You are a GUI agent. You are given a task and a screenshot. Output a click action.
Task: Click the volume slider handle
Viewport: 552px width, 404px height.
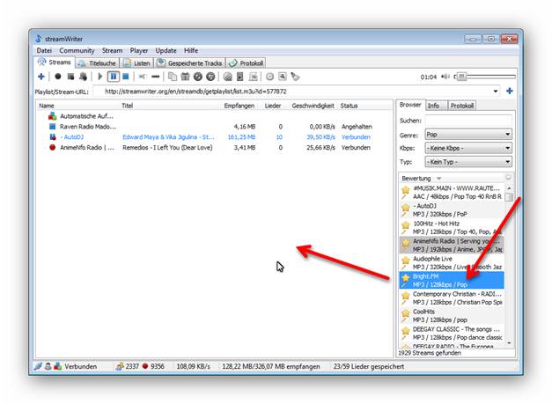click(x=462, y=77)
